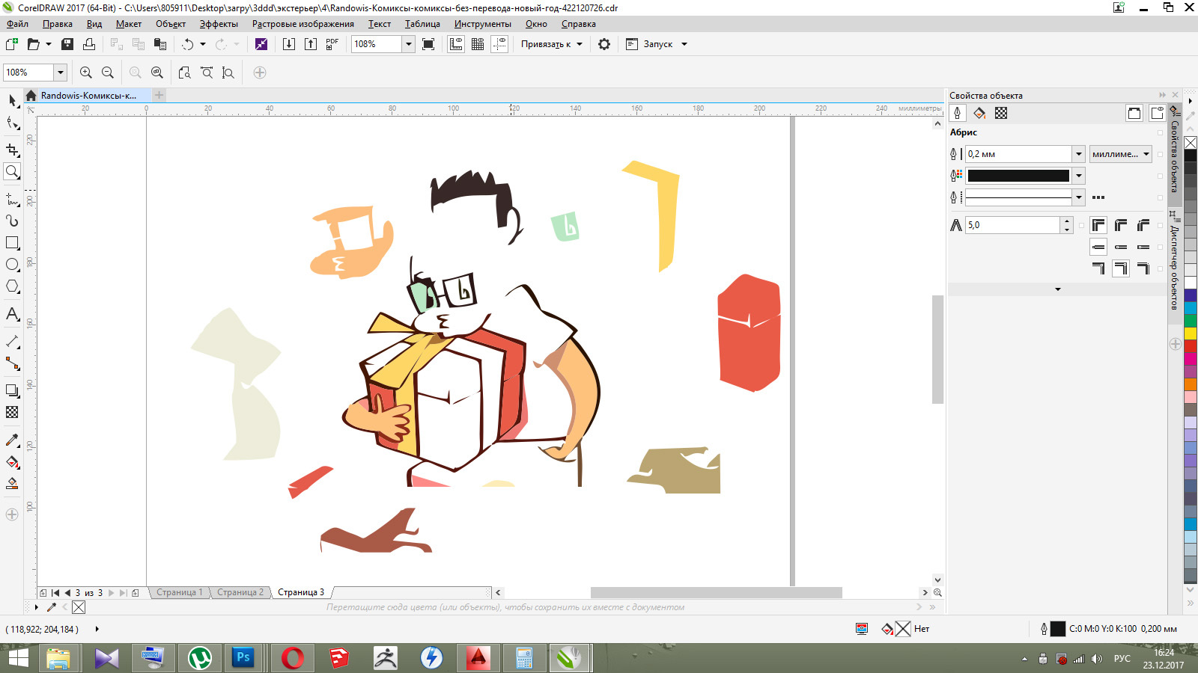
Task: Click the Zoom Out magnifier icon
Action: [x=108, y=73]
